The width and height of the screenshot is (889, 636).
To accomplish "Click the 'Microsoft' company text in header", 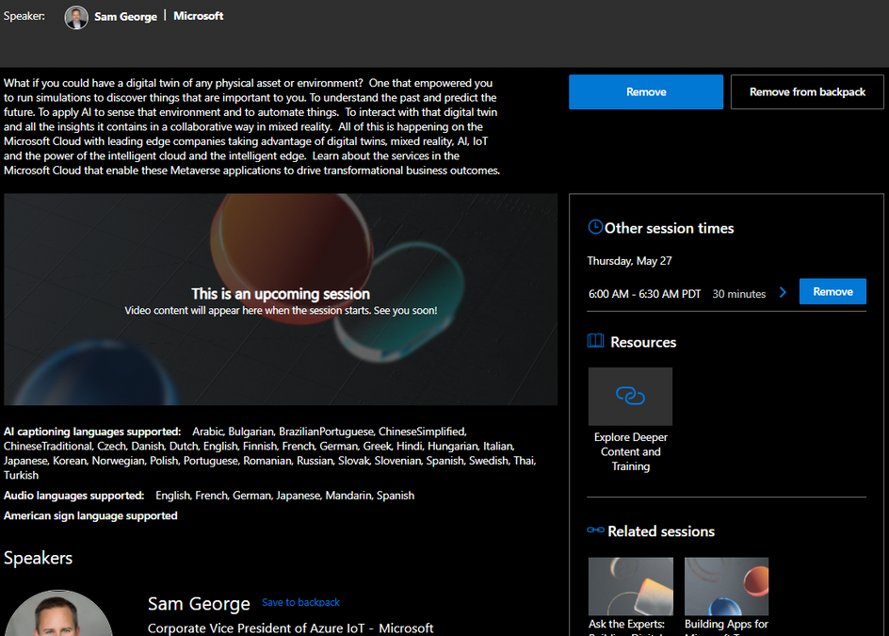I will click(199, 16).
